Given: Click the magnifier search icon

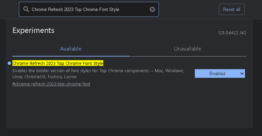Looking at the screenshot, I should pos(26,9).
